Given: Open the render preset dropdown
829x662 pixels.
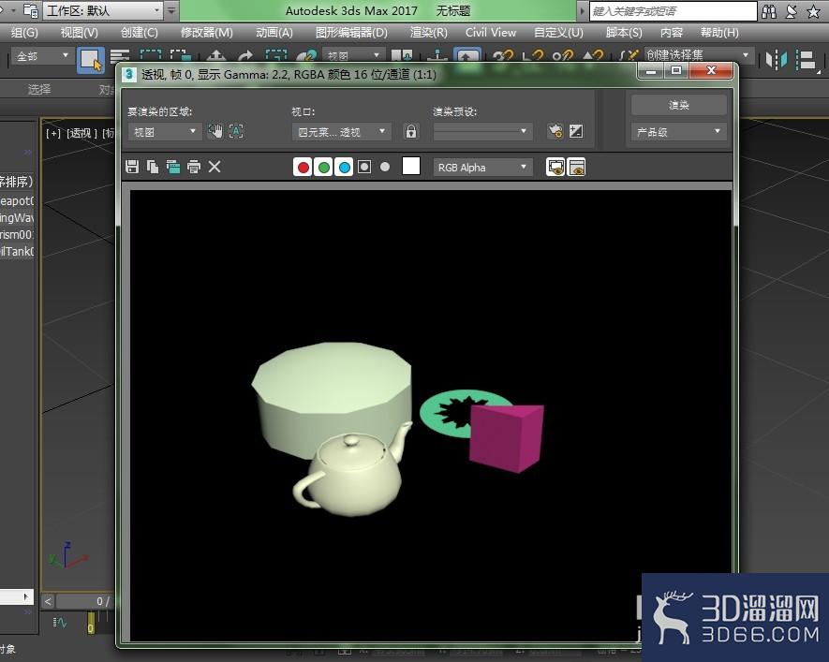Looking at the screenshot, I should (482, 131).
